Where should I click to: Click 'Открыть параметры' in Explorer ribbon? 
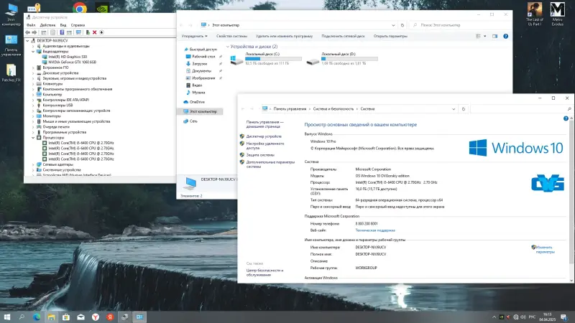click(390, 37)
